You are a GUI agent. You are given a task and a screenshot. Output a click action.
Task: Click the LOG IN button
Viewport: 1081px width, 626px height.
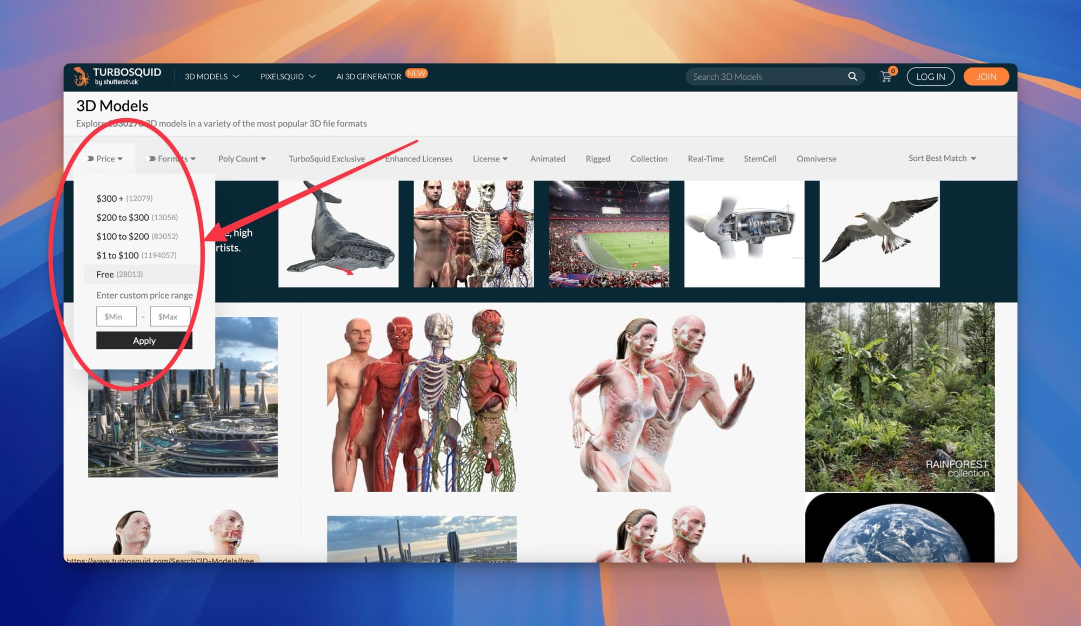pyautogui.click(x=930, y=77)
